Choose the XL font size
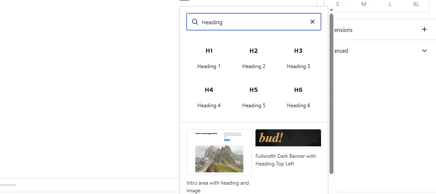Image resolution: width=436 pixels, height=194 pixels. (416, 4)
